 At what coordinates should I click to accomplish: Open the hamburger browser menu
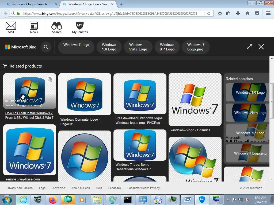[x=268, y=13]
